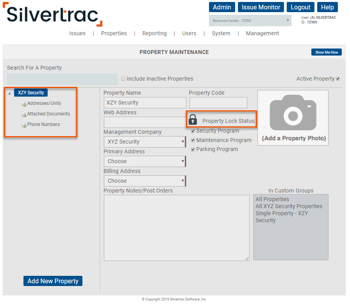Toggle the Maintenance Program checkbox
Image resolution: width=350 pixels, height=304 pixels.
click(193, 140)
